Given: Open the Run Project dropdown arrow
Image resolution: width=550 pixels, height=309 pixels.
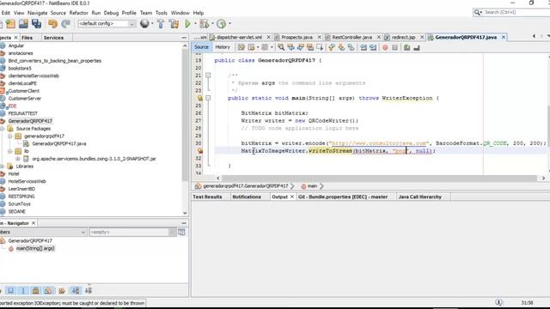Looking at the screenshot, I should point(195,24).
